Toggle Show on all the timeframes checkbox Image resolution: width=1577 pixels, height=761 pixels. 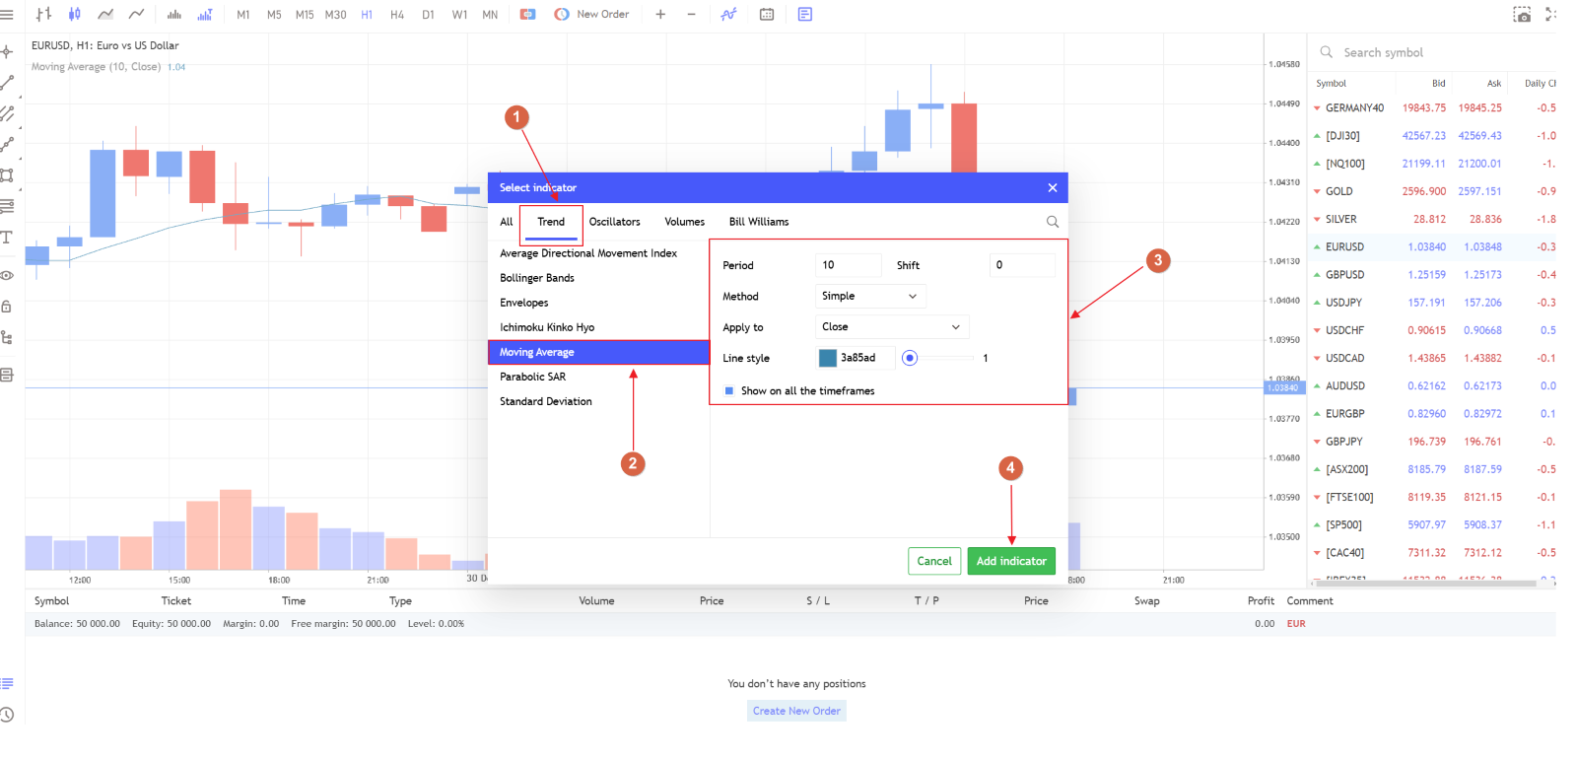[729, 391]
